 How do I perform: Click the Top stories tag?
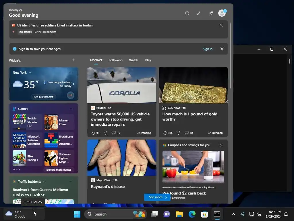point(25,32)
